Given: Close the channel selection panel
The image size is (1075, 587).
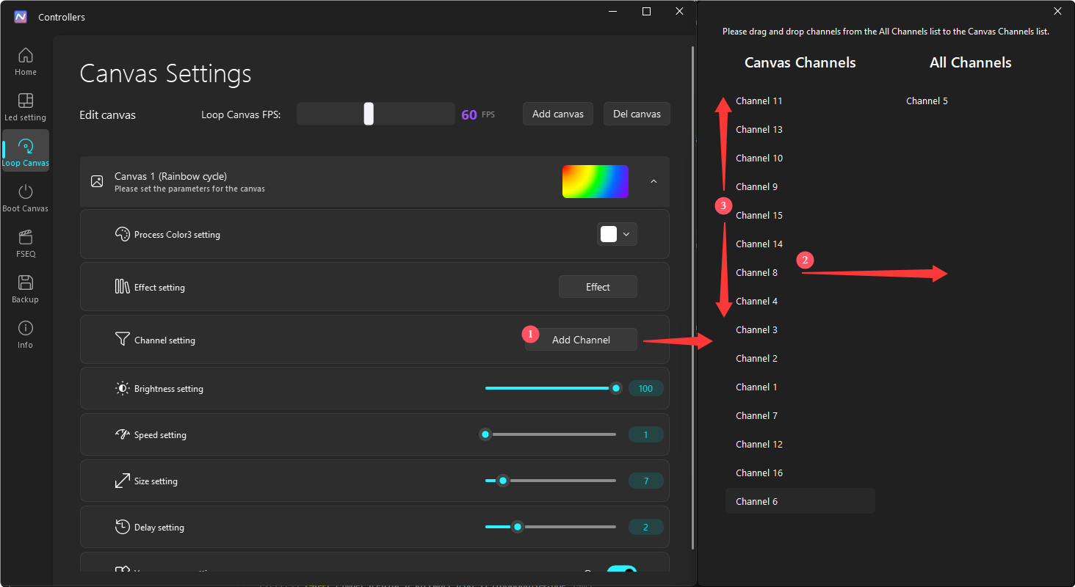Looking at the screenshot, I should [1057, 11].
